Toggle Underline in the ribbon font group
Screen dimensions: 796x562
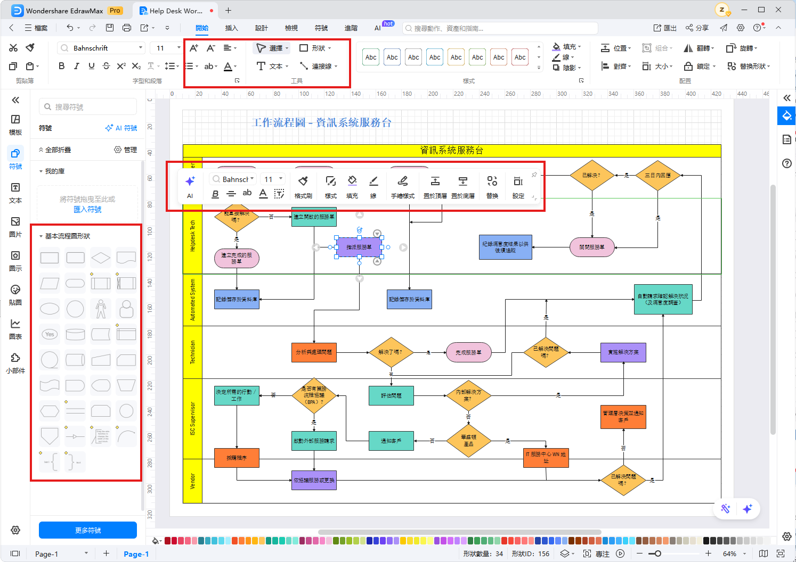click(92, 66)
